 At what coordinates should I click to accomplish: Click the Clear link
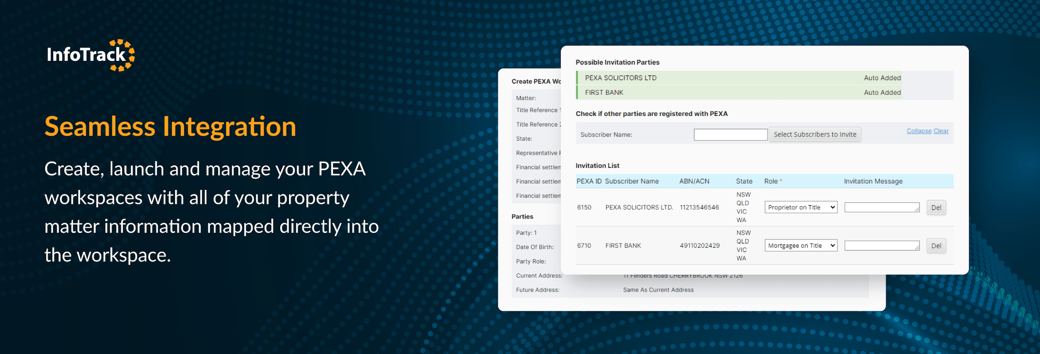click(941, 131)
